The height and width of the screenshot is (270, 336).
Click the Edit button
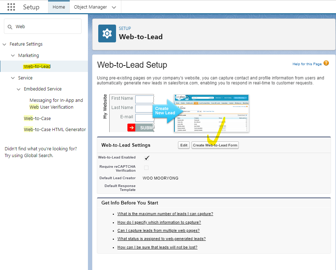[184, 145]
